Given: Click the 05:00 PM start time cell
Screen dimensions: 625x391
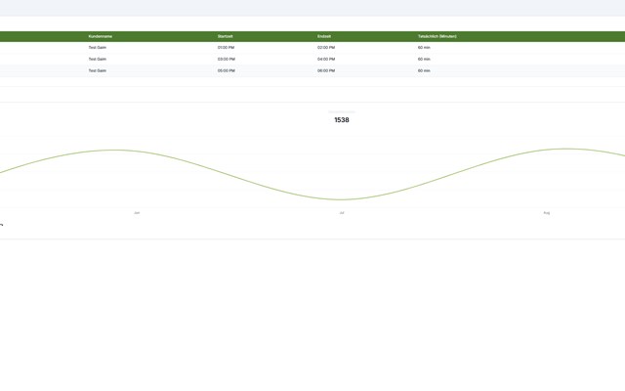Looking at the screenshot, I should point(226,70).
